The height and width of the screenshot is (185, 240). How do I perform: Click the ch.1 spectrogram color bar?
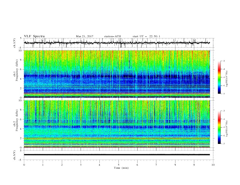click(x=219, y=77)
